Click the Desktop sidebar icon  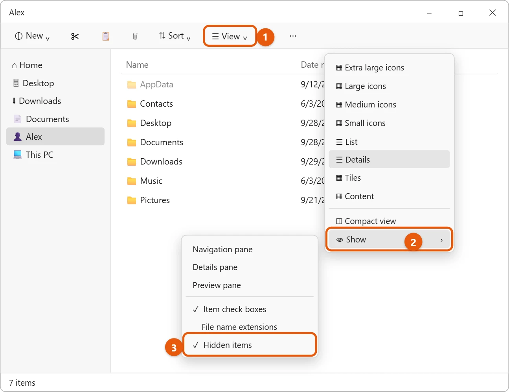(16, 83)
